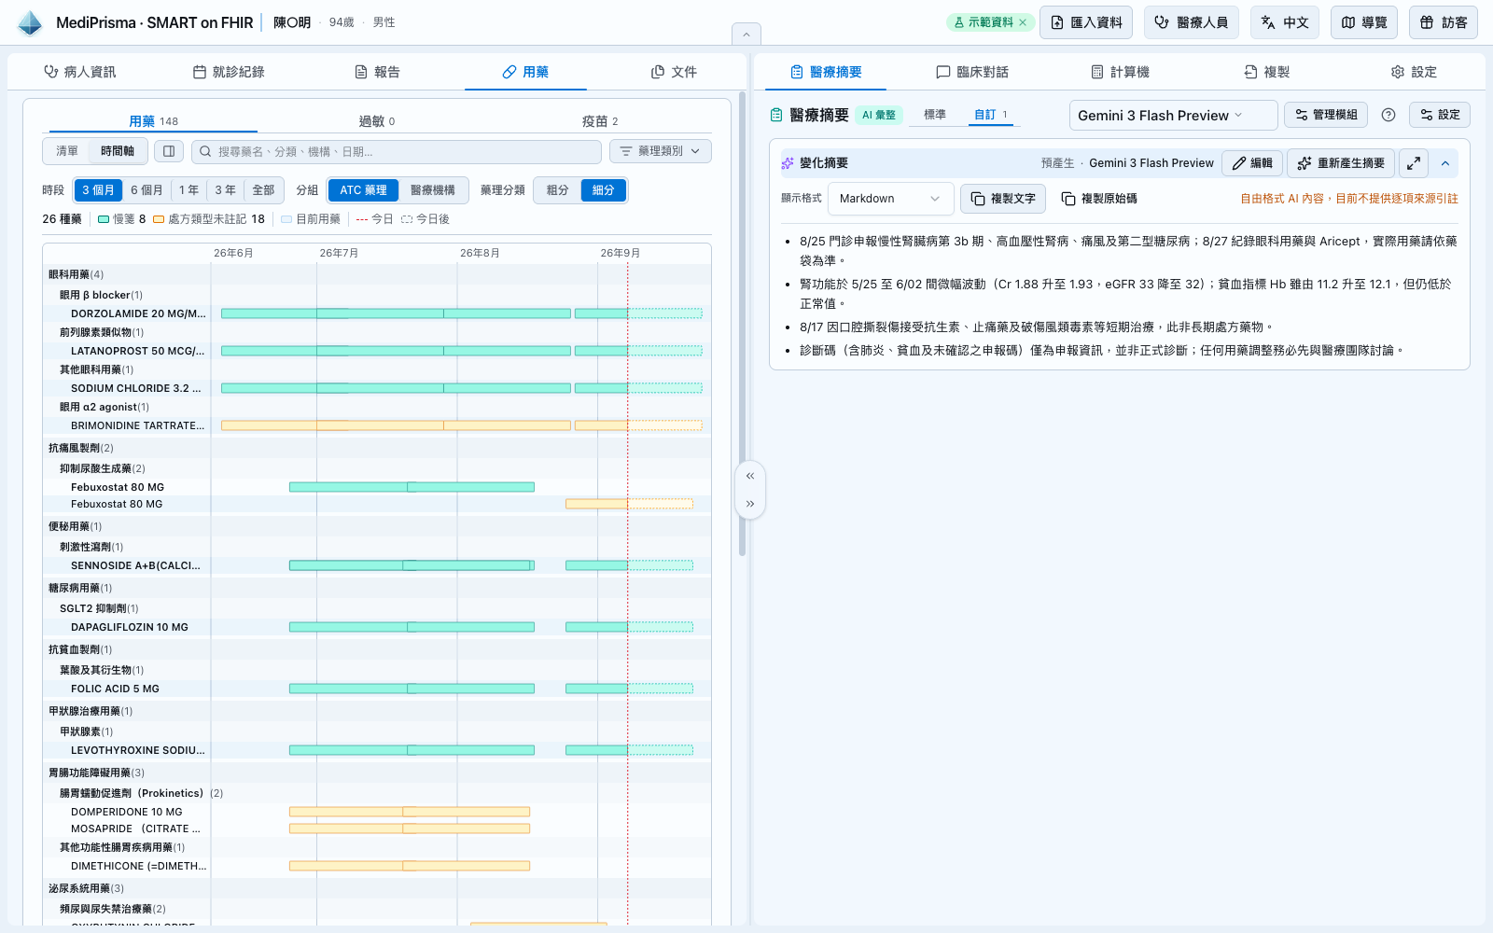
Task: Open the 計算機 tab
Action: tap(1120, 72)
